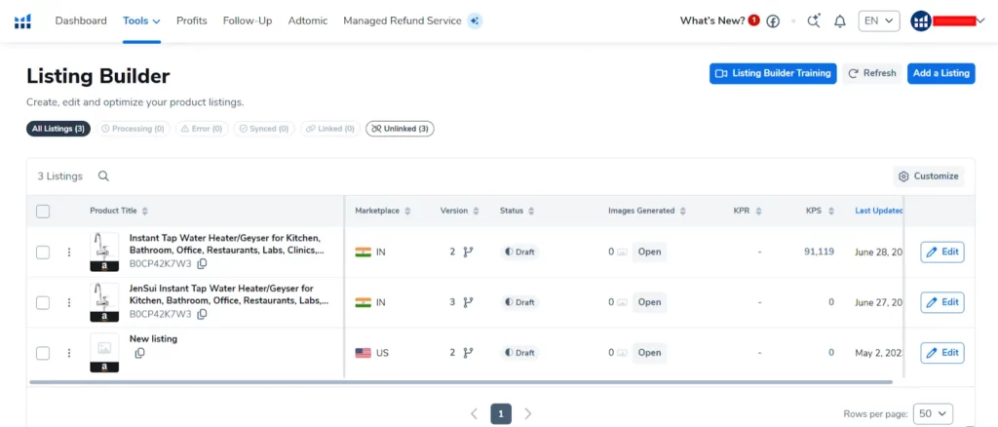Copy ASIN of first listing
The image size is (998, 427).
click(x=202, y=263)
